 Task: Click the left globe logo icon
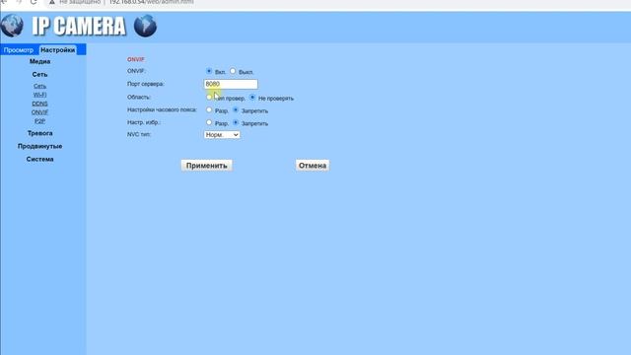pyautogui.click(x=12, y=26)
